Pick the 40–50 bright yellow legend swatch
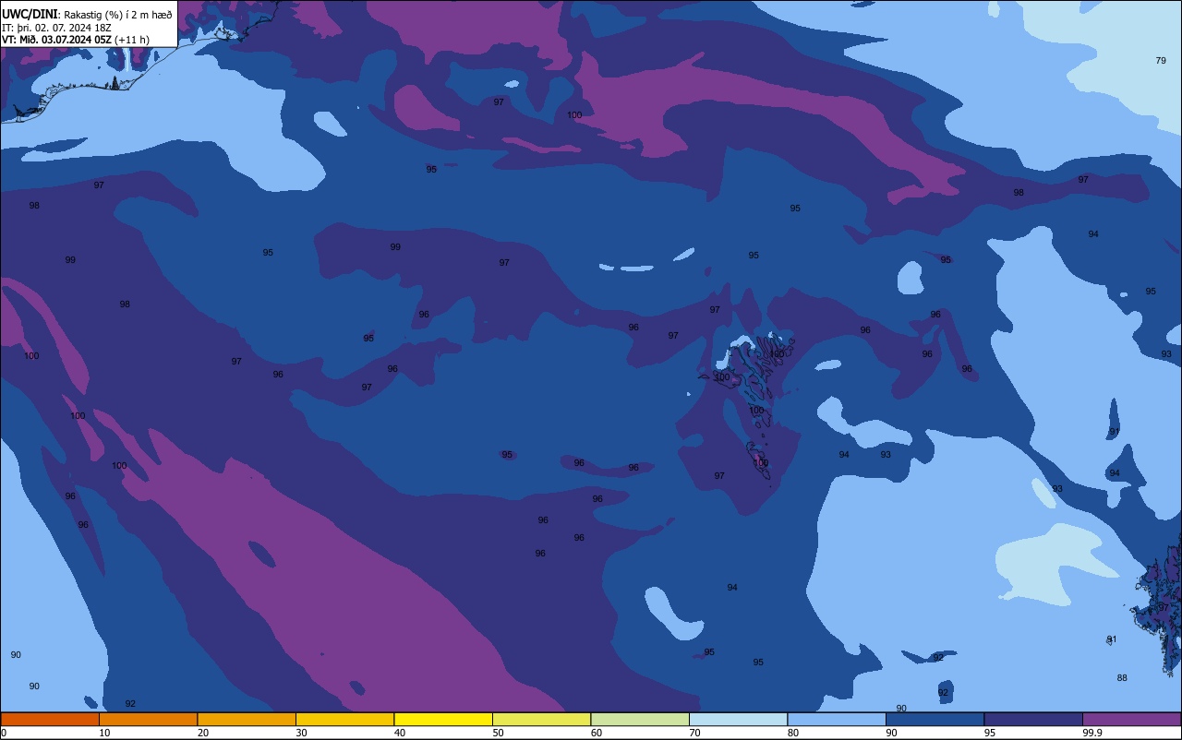Viewport: 1182px width, 740px height. 443,719
